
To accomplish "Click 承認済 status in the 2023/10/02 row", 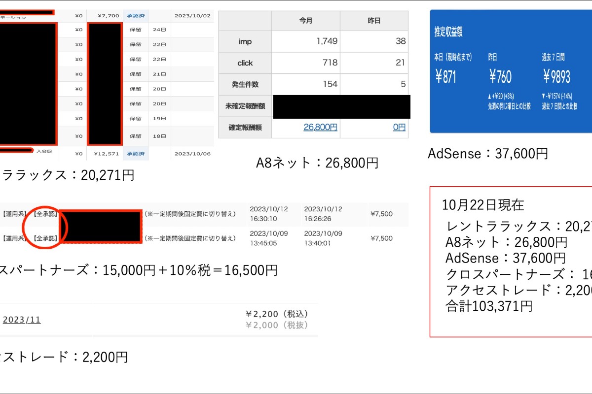I will click(x=136, y=16).
